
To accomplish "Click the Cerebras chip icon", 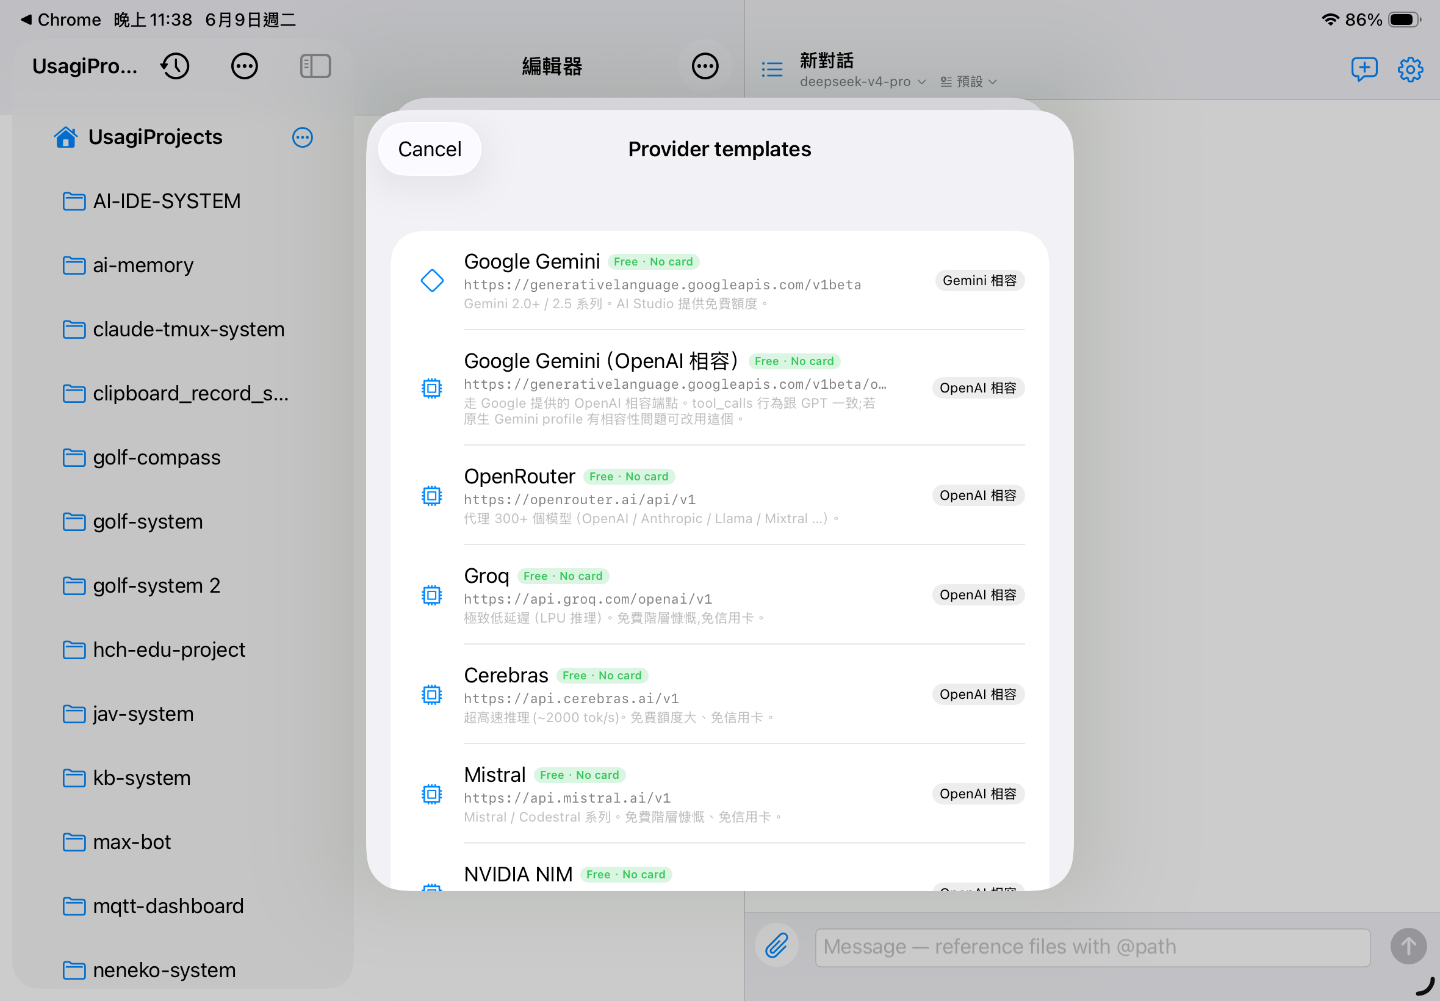I will (432, 695).
